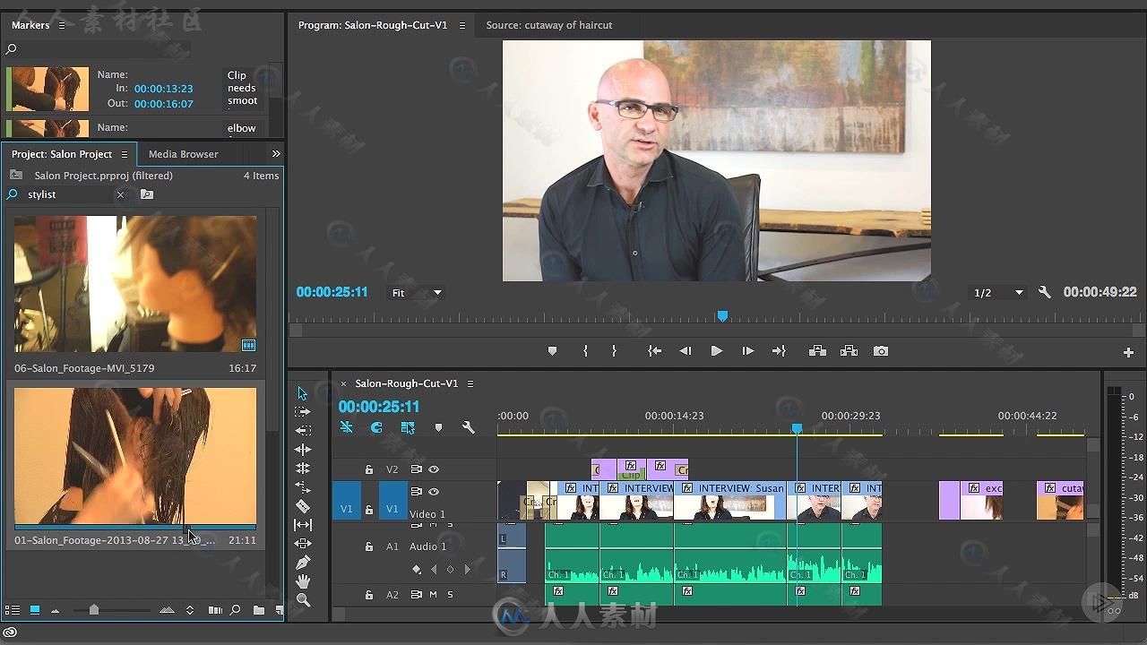The image size is (1147, 645).
Task: Switch to the Media Browser tab
Action: 183,154
